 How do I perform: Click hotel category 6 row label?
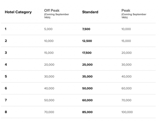(x=6, y=88)
